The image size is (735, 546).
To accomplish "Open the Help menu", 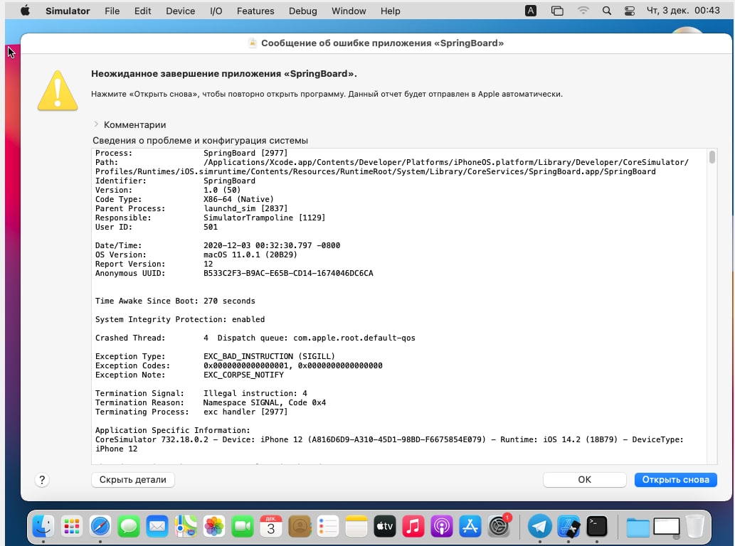I will pyautogui.click(x=391, y=11).
